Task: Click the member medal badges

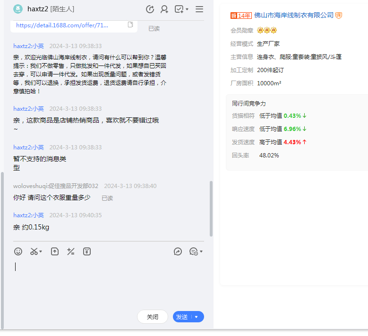Action: click(x=266, y=30)
